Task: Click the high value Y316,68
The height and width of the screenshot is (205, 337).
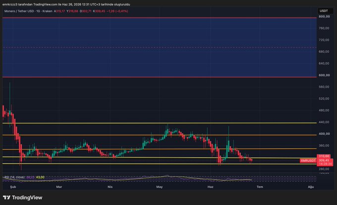Action: (x=72, y=11)
